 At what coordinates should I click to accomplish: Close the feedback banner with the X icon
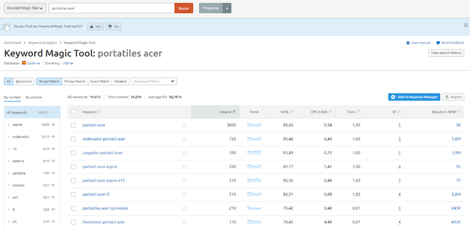pyautogui.click(x=466, y=25)
